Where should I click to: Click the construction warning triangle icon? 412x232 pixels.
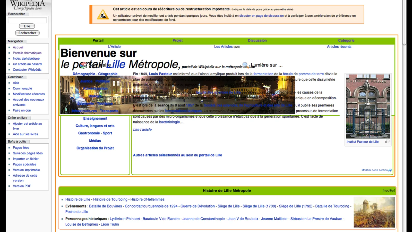coord(103,14)
